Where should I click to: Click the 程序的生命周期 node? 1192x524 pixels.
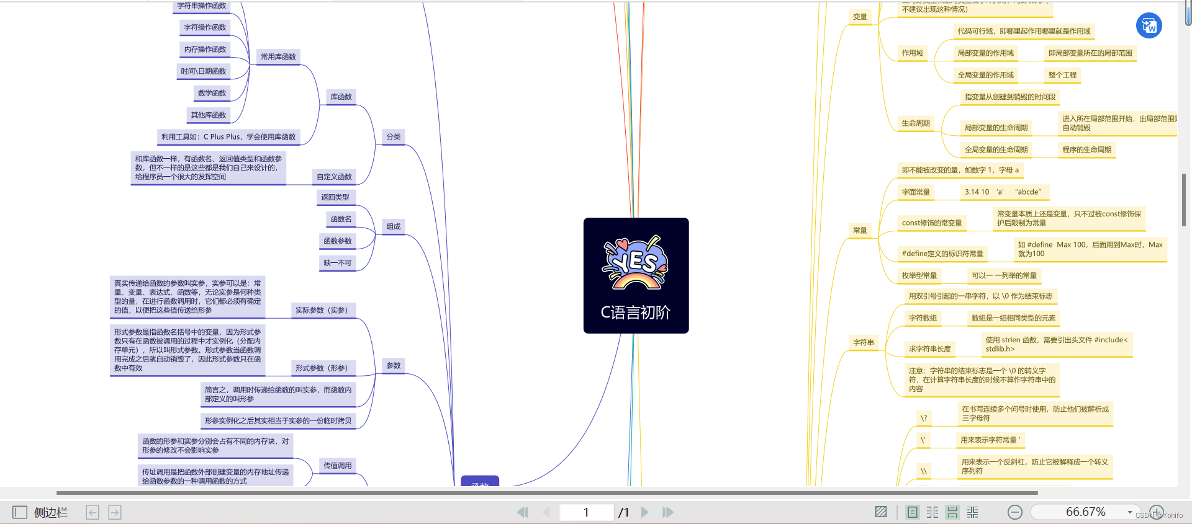[x=1087, y=149]
